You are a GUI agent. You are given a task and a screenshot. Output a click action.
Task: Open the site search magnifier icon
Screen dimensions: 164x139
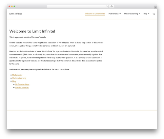(x=154, y=14)
